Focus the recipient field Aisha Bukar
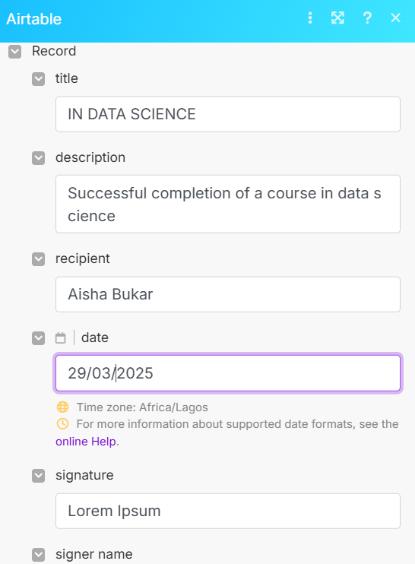The width and height of the screenshot is (415, 564). pos(228,294)
